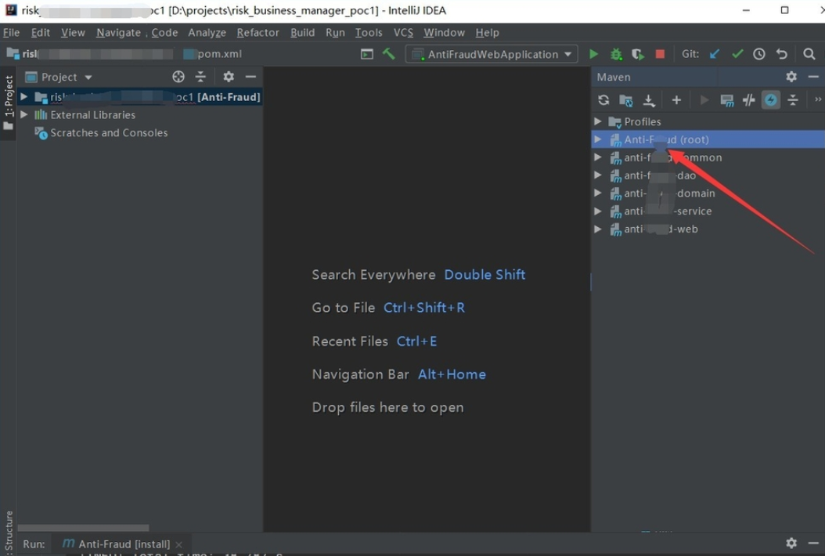Start debugging with the green bug icon
Viewport: 825px width, 556px height.
pyautogui.click(x=616, y=54)
